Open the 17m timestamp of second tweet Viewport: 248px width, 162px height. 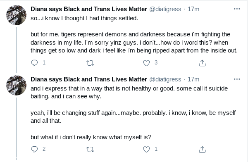tap(193, 79)
